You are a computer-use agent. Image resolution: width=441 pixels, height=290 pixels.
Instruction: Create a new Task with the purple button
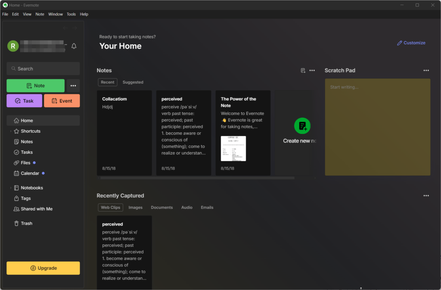24,101
